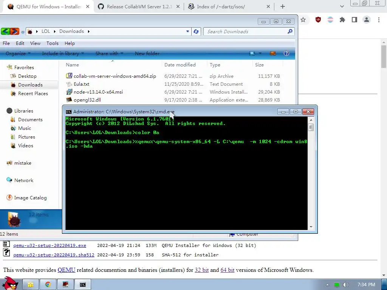
Task: Open the Chrome three-dot menu
Action: click(379, 20)
